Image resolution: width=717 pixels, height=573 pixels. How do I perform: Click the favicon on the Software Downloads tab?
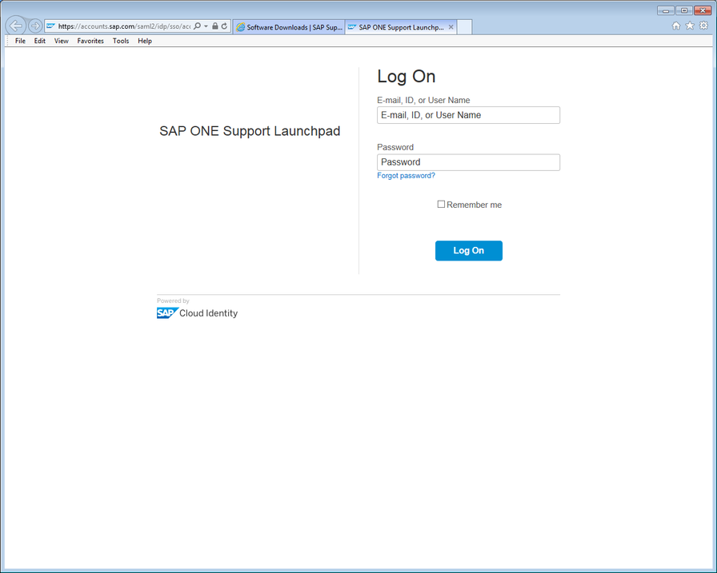(x=239, y=26)
